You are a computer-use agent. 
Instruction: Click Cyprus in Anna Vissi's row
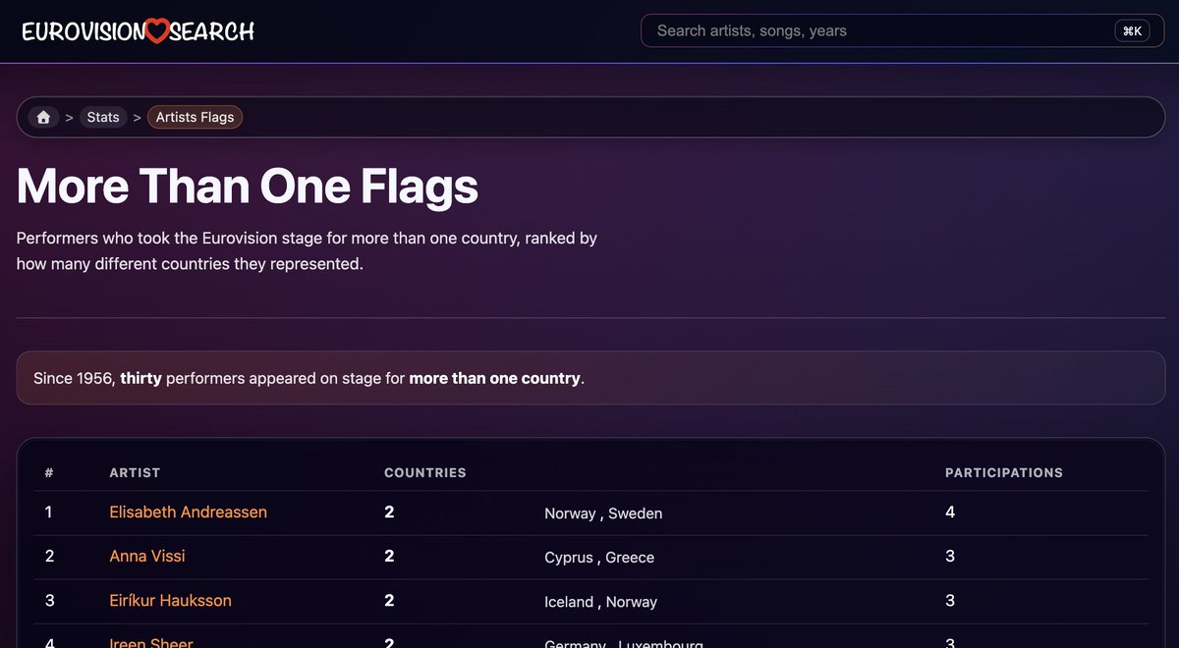[569, 558]
